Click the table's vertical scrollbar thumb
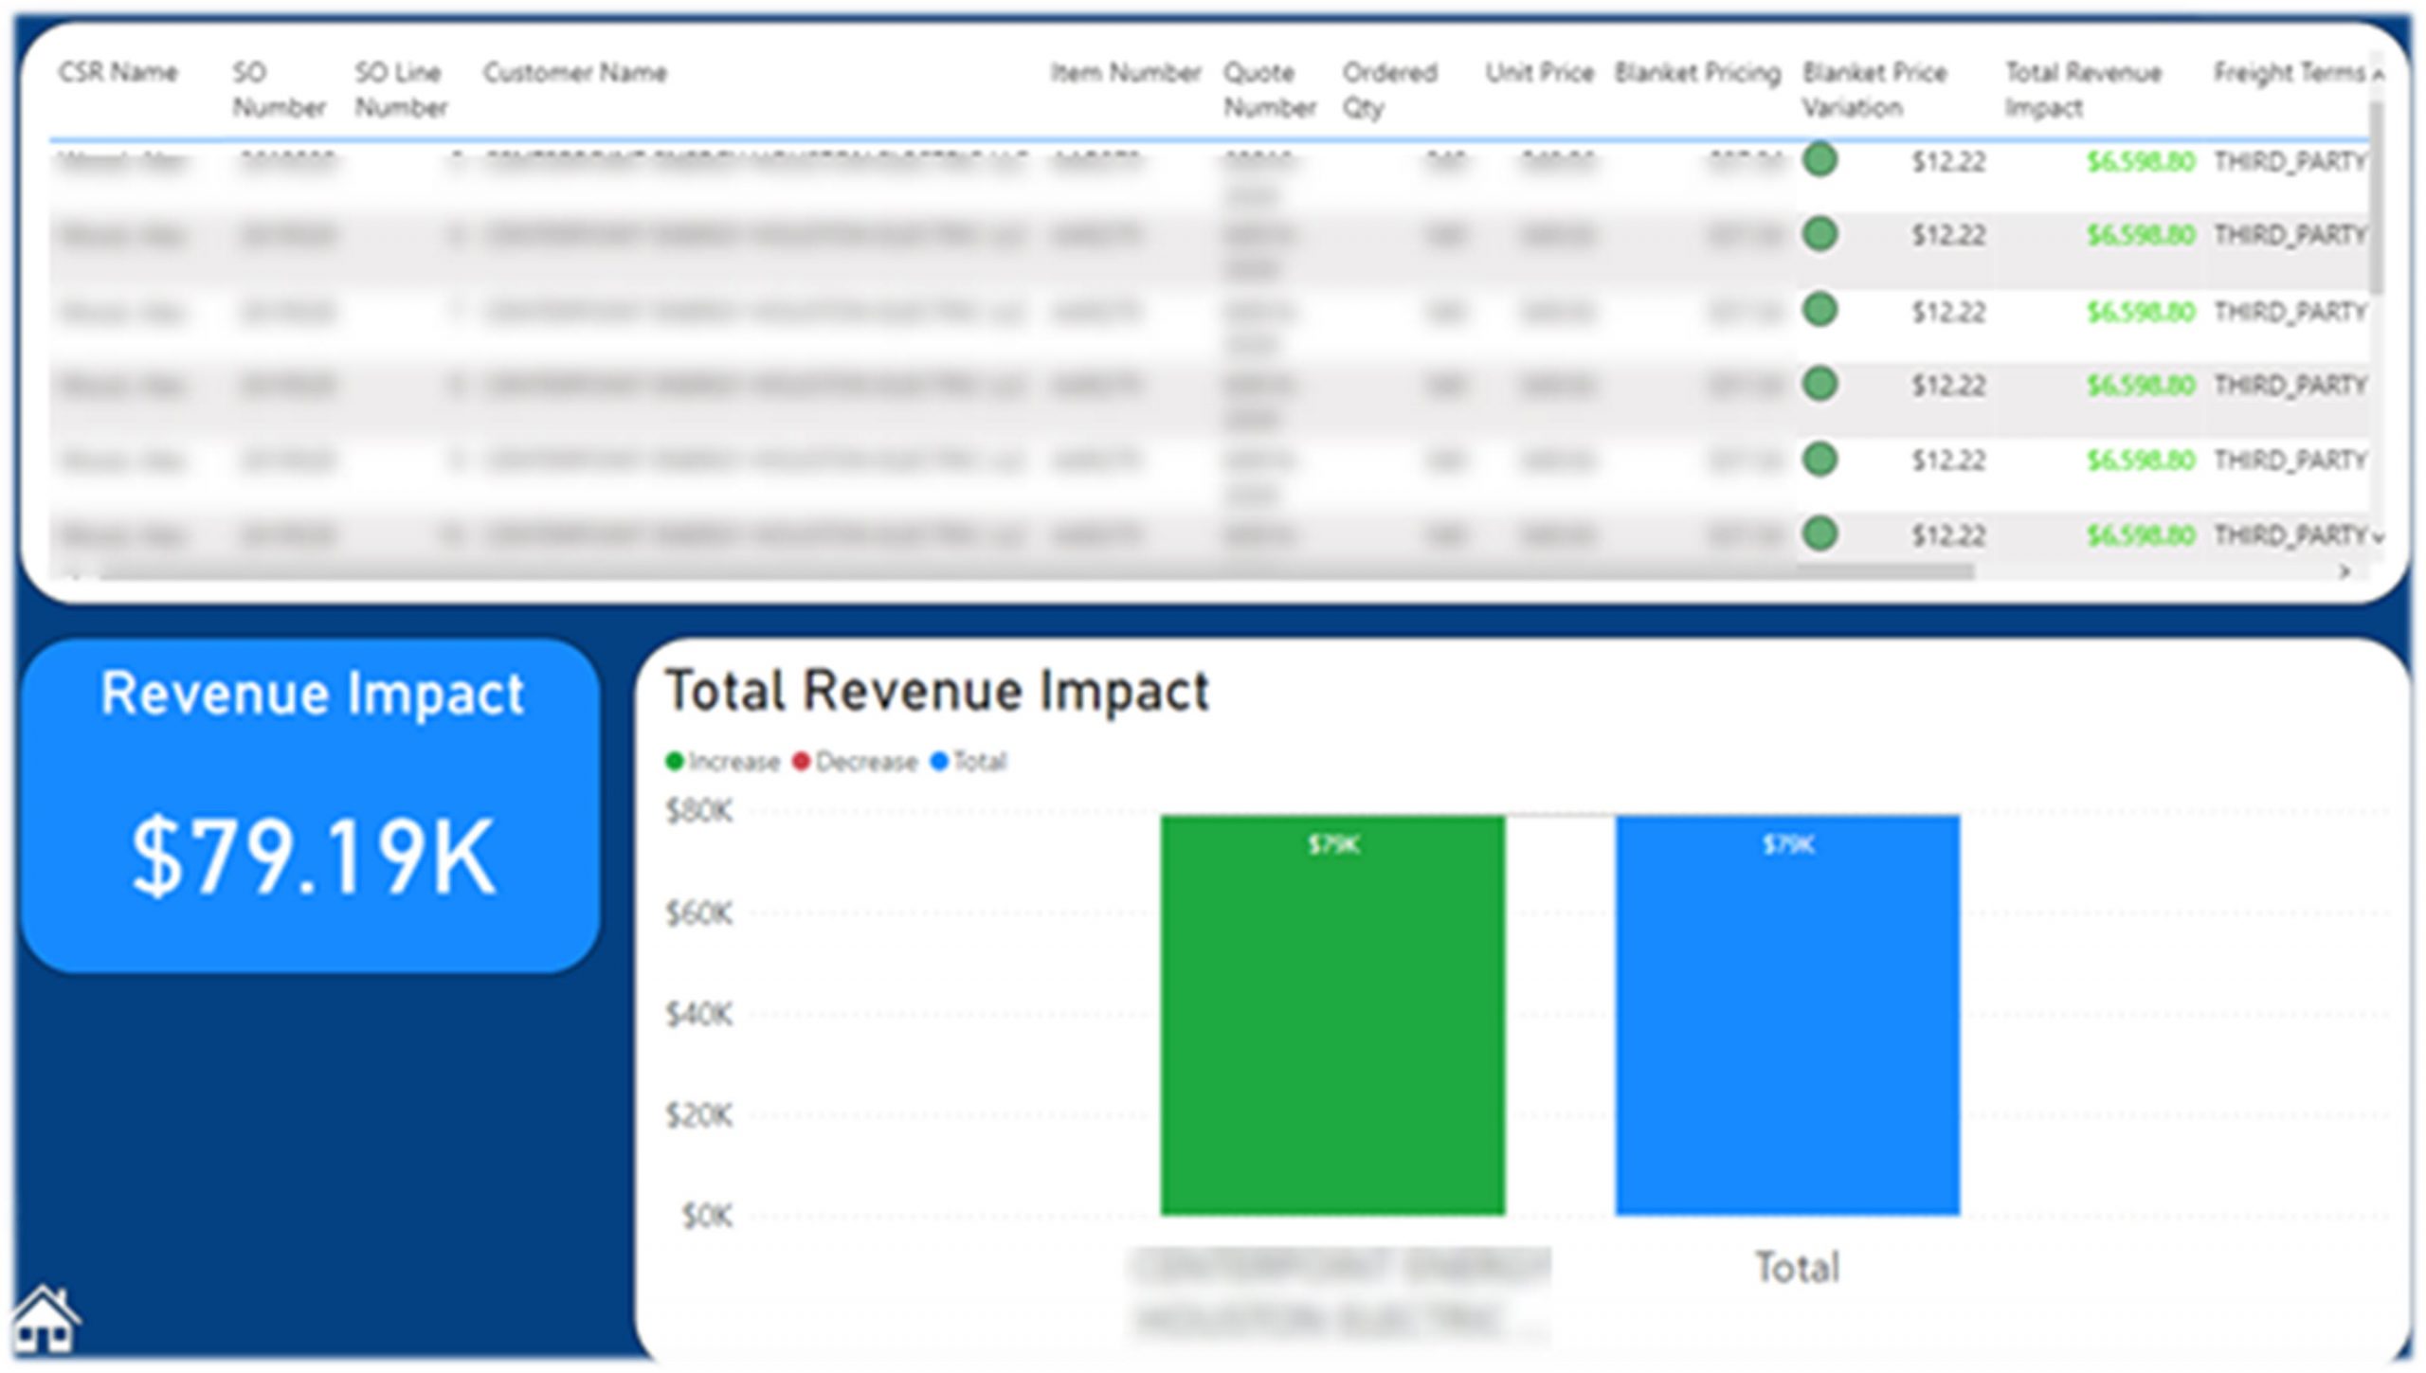The width and height of the screenshot is (2426, 1373). click(x=2375, y=199)
